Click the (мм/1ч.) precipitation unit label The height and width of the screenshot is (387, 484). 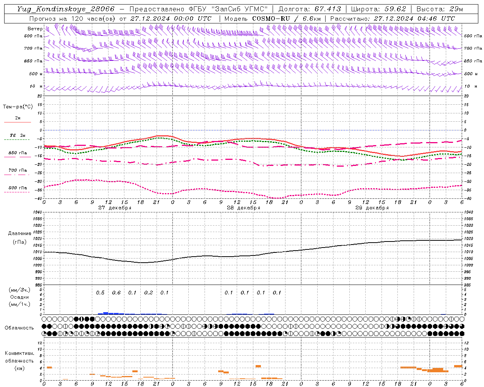[x=19, y=304]
